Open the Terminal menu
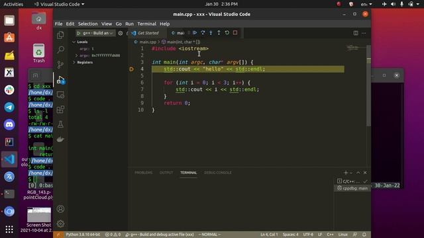 pyautogui.click(x=146, y=24)
